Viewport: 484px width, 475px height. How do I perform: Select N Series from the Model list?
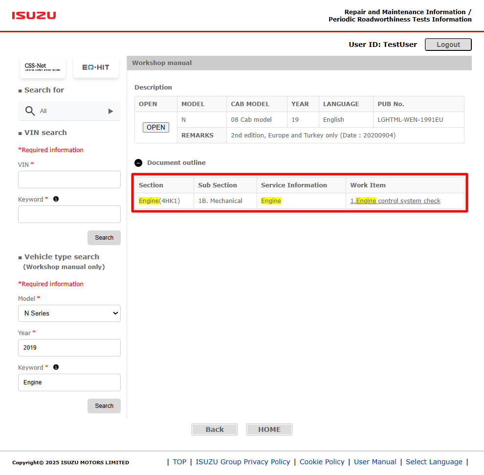(x=69, y=313)
